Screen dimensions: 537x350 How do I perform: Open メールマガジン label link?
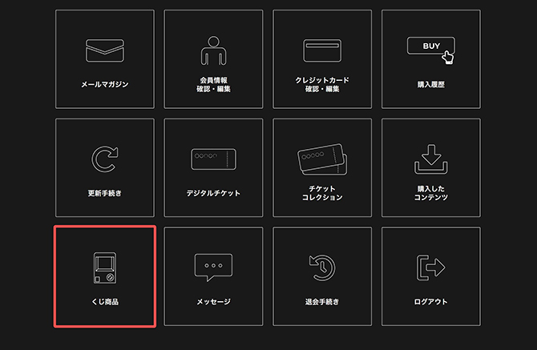click(x=105, y=84)
